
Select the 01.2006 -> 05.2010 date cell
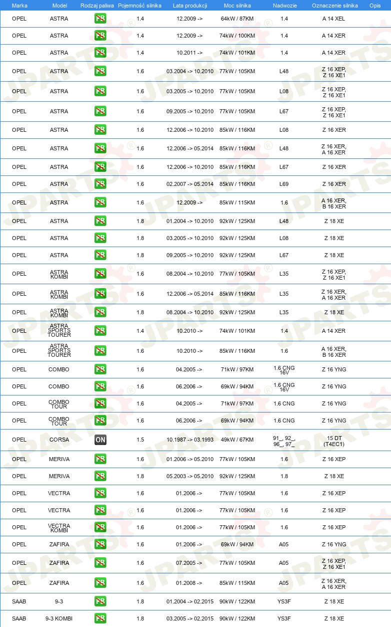coord(190,459)
